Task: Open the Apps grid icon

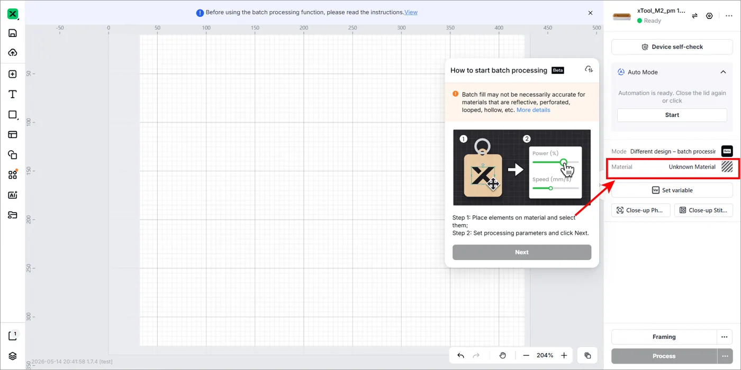Action: point(13,175)
